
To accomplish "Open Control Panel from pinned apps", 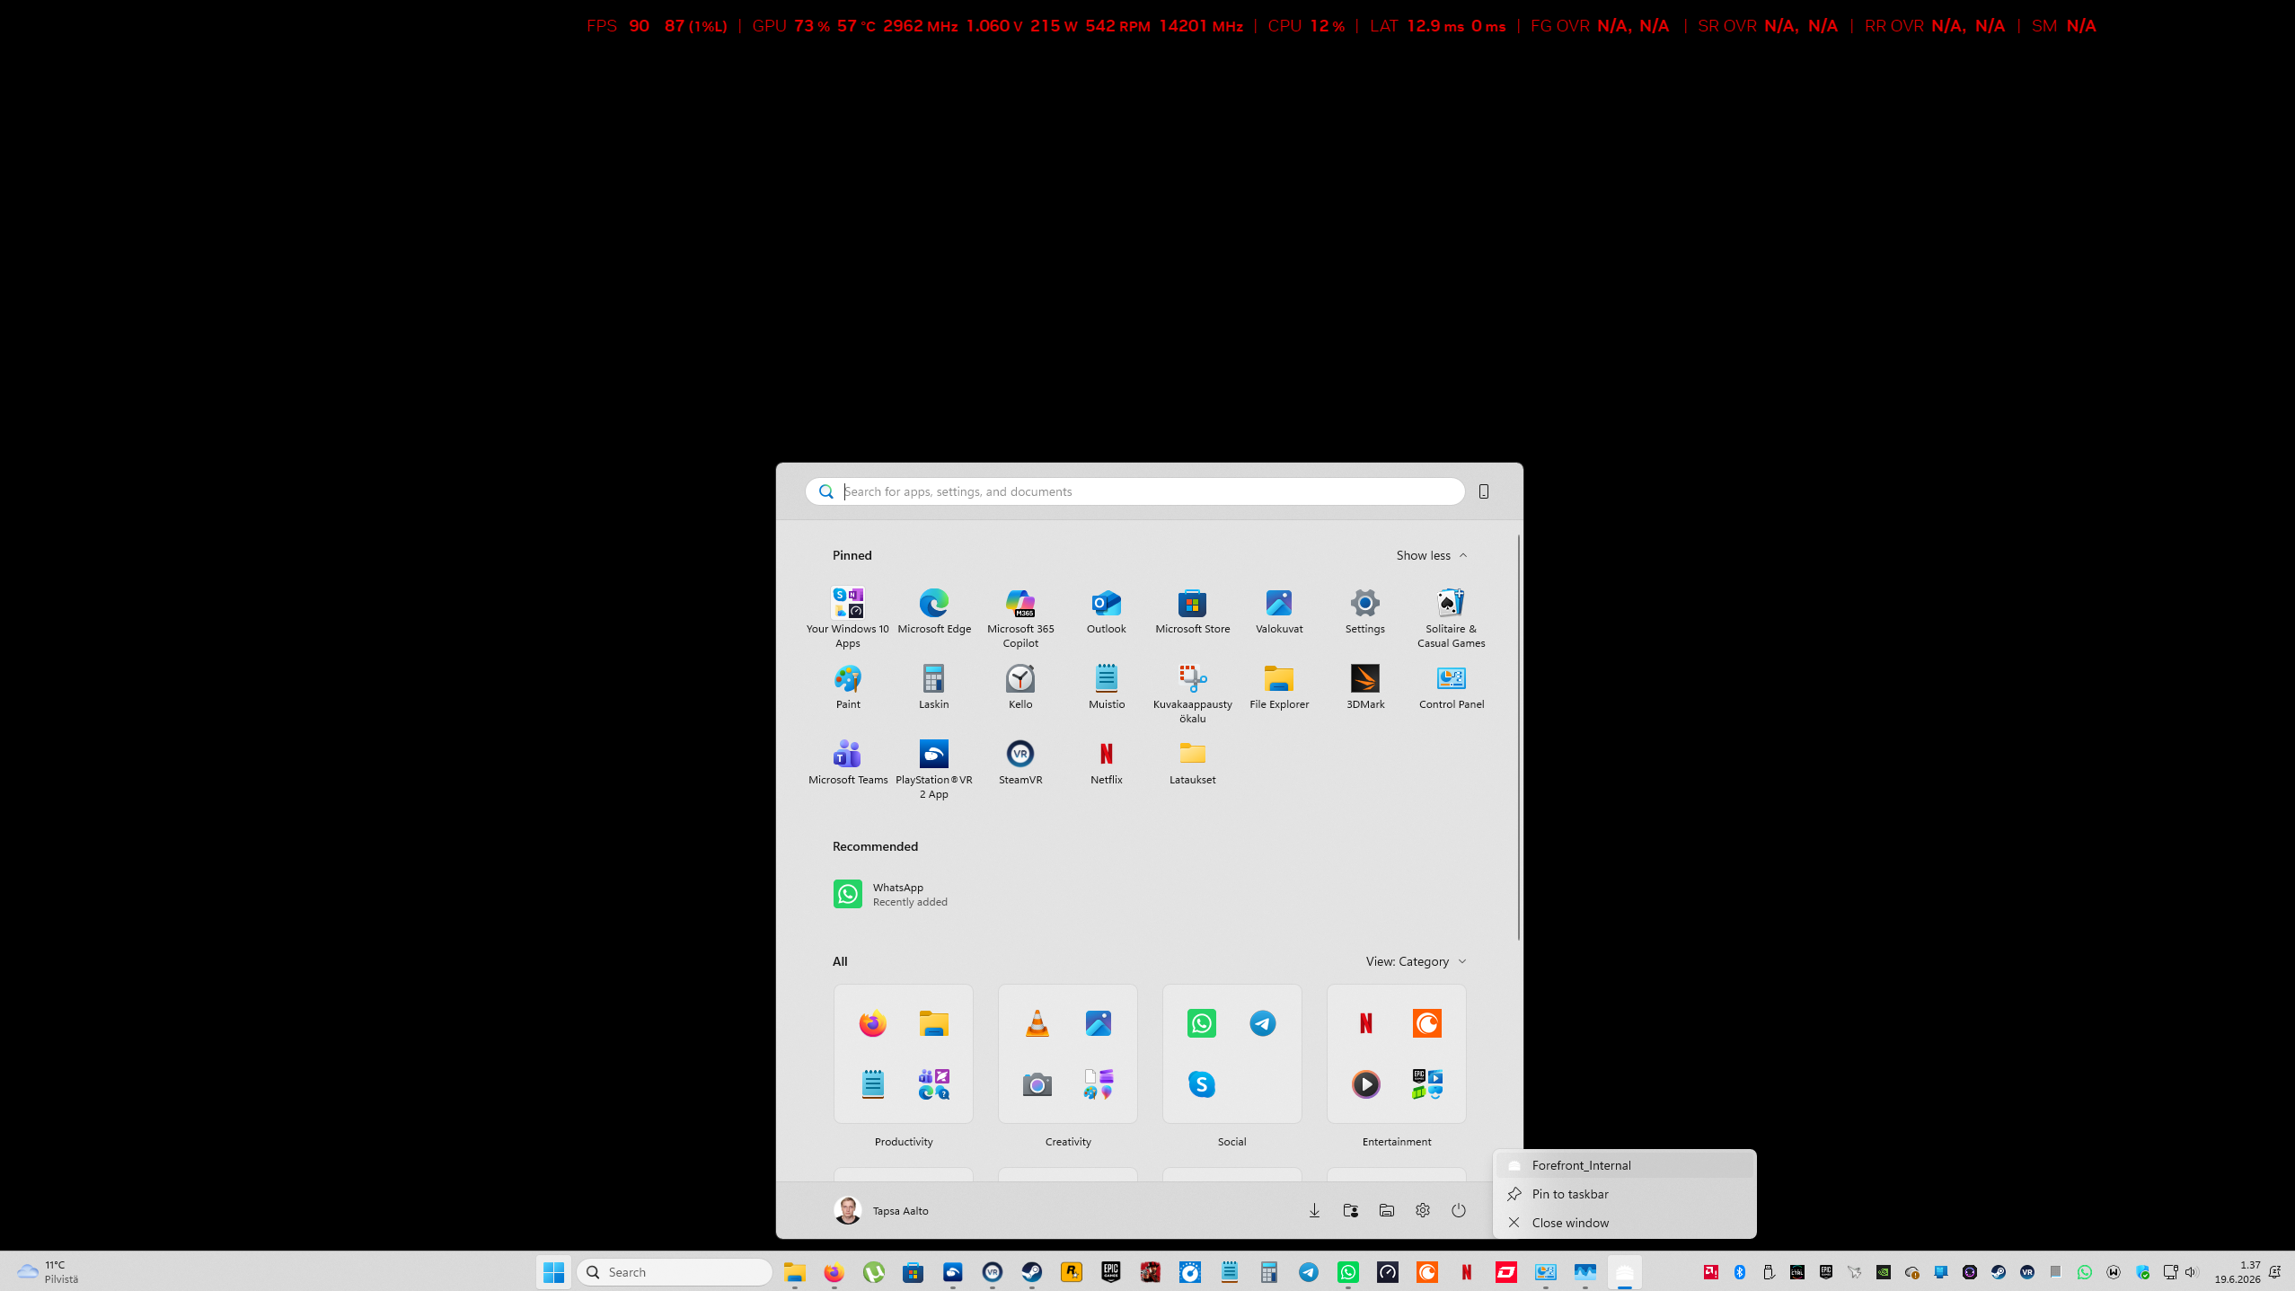I will [x=1451, y=687].
